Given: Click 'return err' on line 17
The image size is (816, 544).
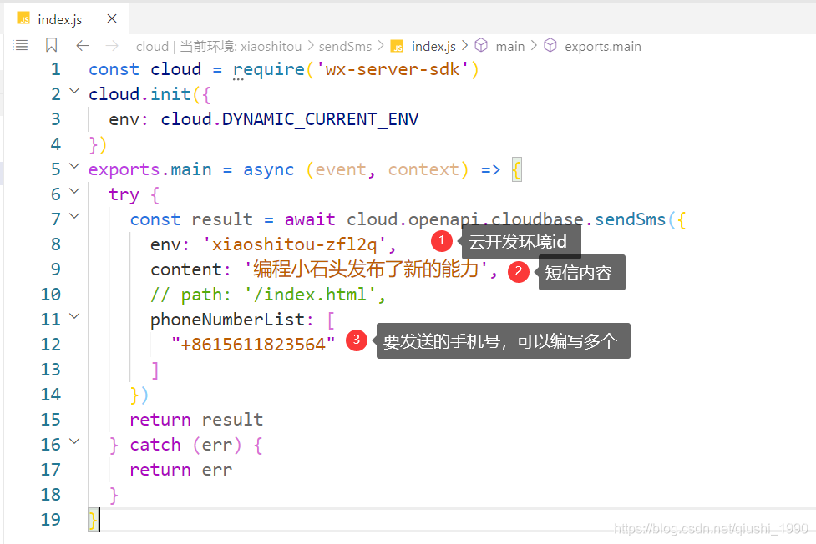Looking at the screenshot, I should (x=180, y=470).
